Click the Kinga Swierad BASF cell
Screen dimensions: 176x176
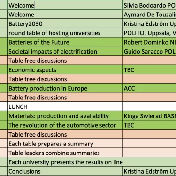(x=149, y=116)
